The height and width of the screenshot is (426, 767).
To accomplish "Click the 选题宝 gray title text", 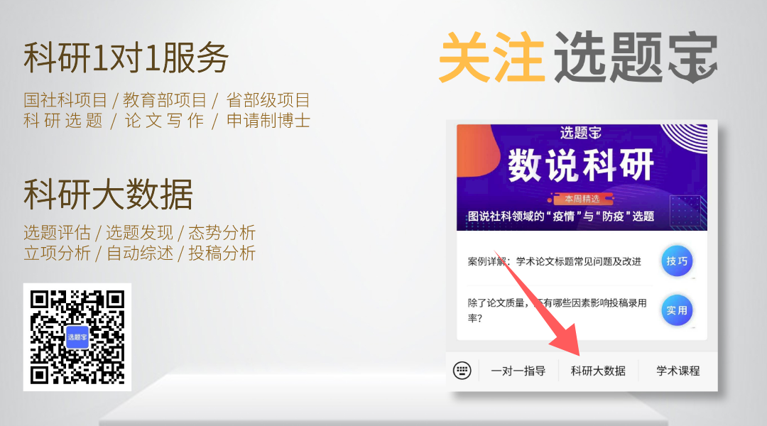I will (636, 57).
